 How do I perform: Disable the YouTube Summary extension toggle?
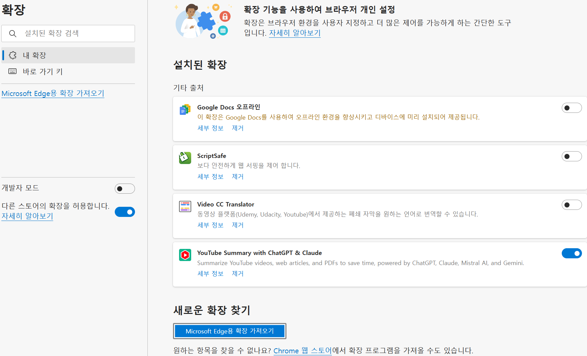click(x=572, y=253)
